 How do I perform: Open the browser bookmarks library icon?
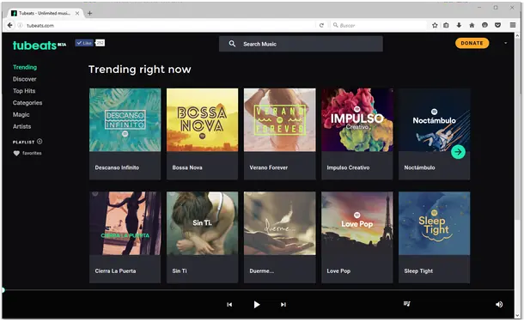tap(446, 26)
